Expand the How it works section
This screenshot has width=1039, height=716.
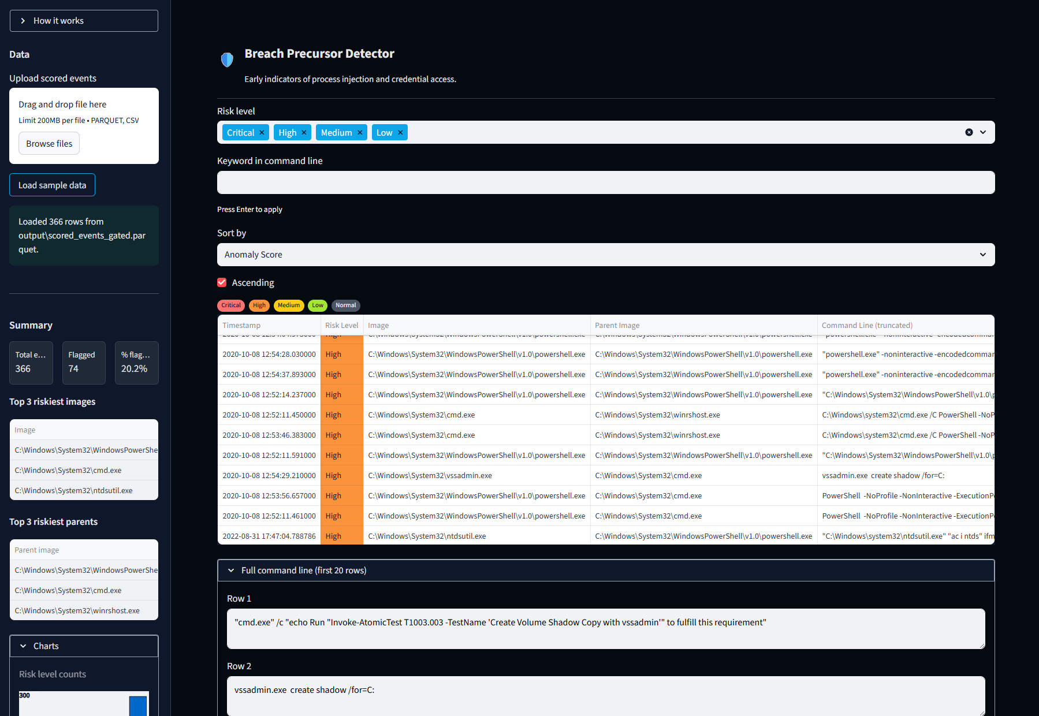pyautogui.click(x=84, y=21)
